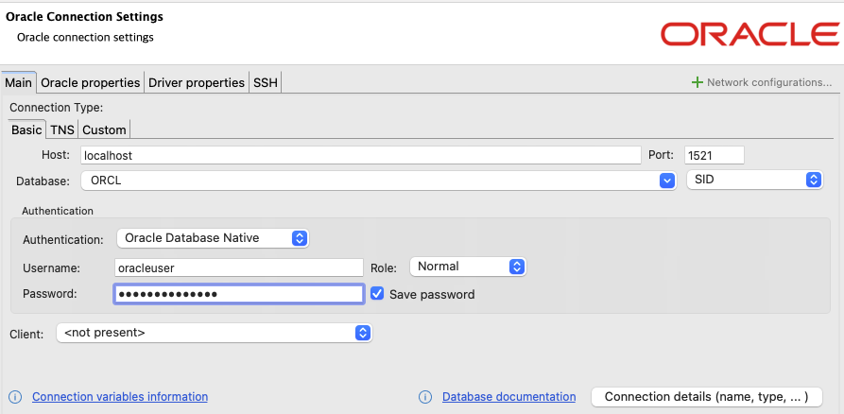This screenshot has width=844, height=414.
Task: Click into the Password field
Action: 239,294
